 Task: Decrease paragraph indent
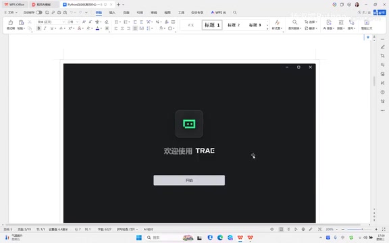coord(135,22)
